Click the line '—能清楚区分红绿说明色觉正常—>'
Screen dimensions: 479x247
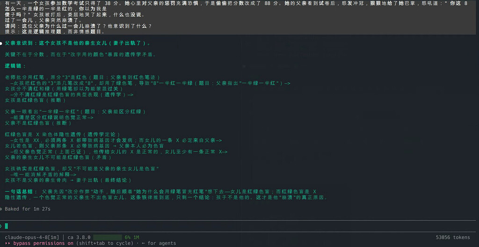[x=51, y=117]
